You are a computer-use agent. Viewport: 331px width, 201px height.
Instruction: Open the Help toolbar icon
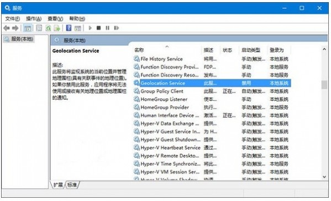pyautogui.click(x=69, y=28)
